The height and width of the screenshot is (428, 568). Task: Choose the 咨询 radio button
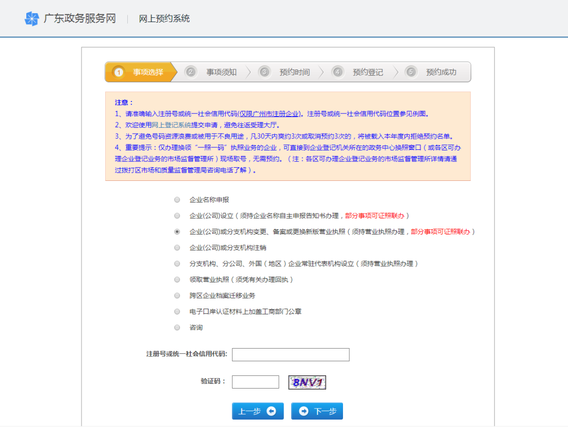click(x=177, y=328)
